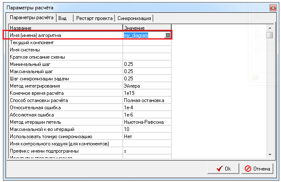Edit the Минимальный шаг value 0.25

pos(147,64)
